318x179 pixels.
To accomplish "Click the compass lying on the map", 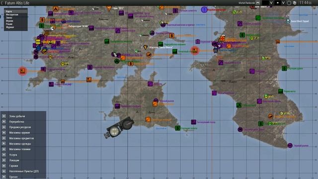I will tap(119, 127).
